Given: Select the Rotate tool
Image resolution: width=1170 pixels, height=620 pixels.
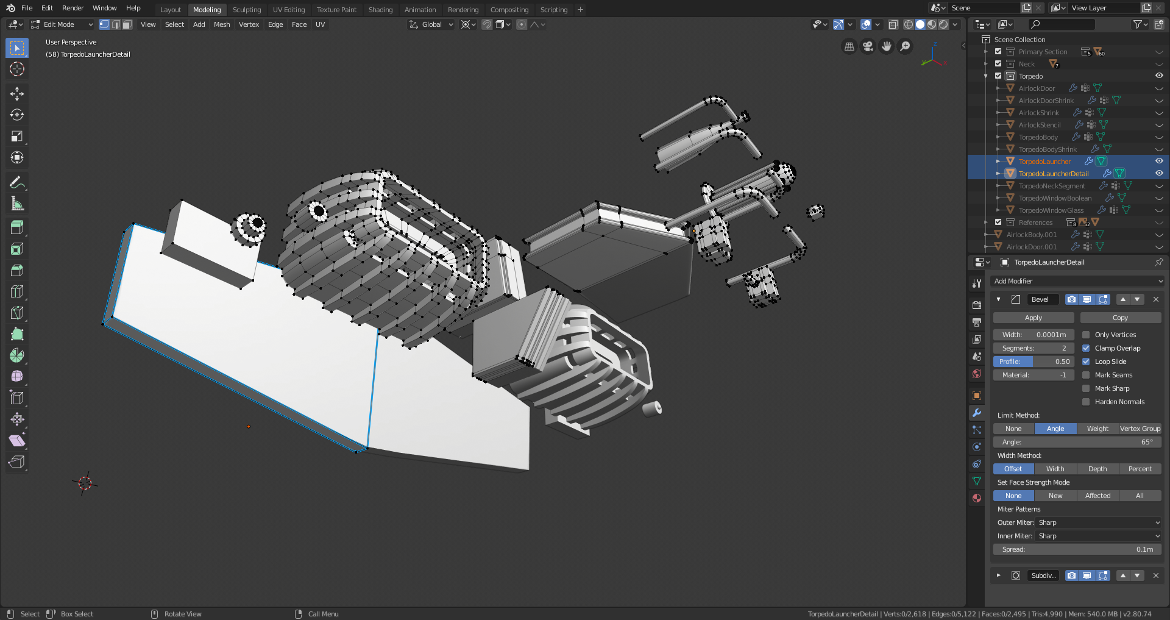Looking at the screenshot, I should [x=17, y=115].
